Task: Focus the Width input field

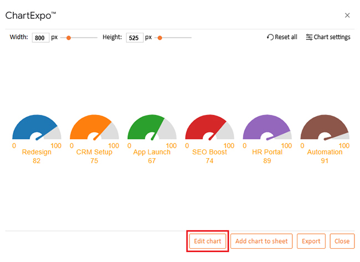Action: (x=40, y=38)
